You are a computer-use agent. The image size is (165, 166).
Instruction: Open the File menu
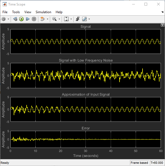click(x=5, y=12)
